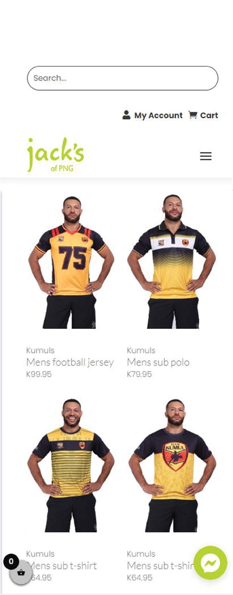This screenshot has height=595, width=233.
Task: Click Kumuls label above football jersey
Action: click(x=40, y=350)
